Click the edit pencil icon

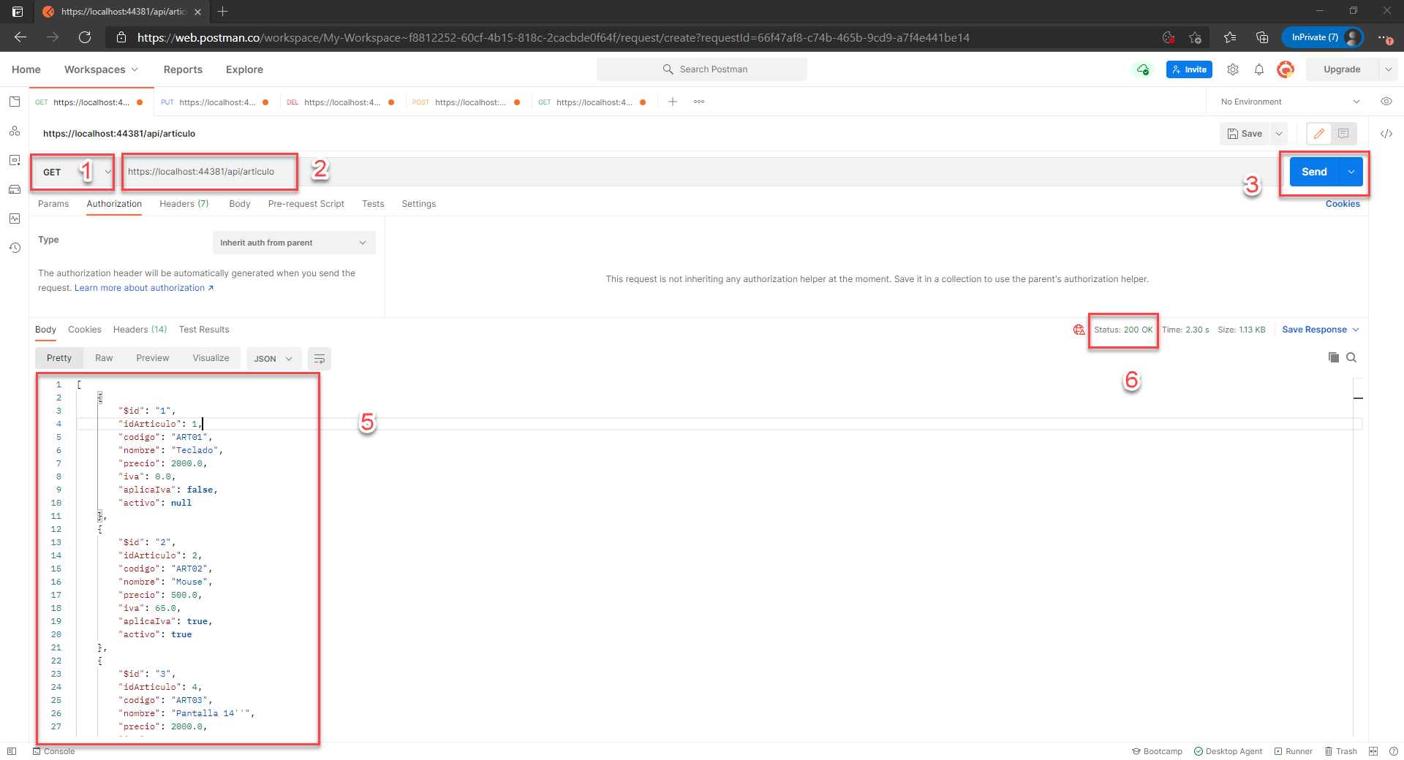(x=1319, y=134)
